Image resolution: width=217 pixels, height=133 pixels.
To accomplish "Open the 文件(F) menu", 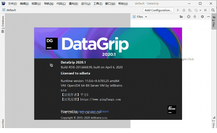I will 12,4.
